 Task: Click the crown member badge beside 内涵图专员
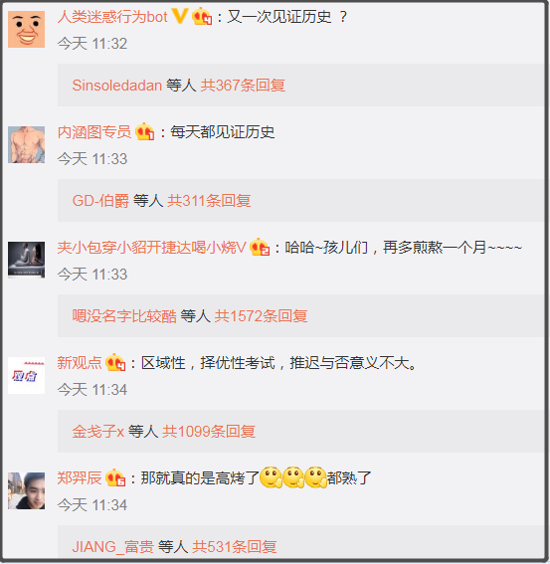point(144,131)
